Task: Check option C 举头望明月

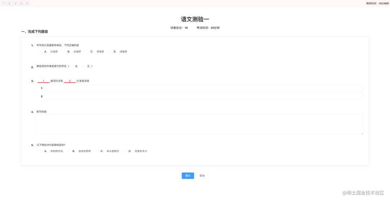Action: click(97, 151)
